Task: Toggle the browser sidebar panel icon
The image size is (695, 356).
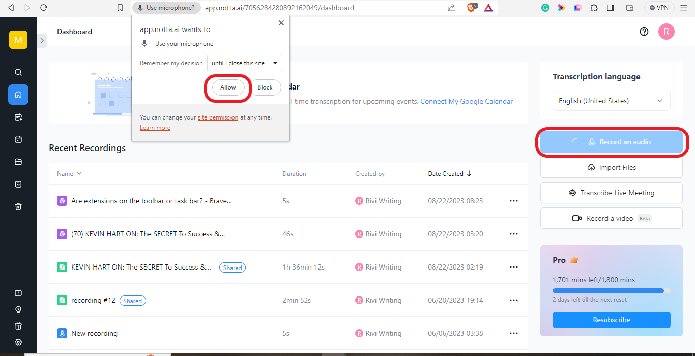Action: pyautogui.click(x=611, y=8)
